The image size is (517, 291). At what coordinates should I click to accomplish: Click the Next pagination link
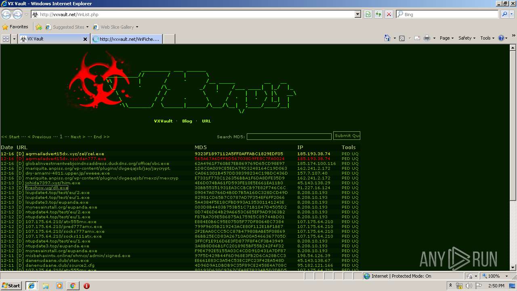(x=78, y=137)
